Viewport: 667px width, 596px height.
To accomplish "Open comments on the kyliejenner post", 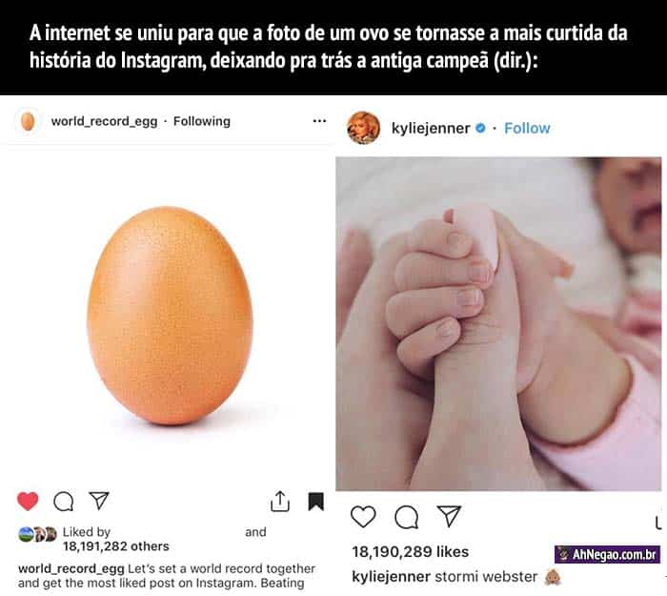I will point(407,517).
